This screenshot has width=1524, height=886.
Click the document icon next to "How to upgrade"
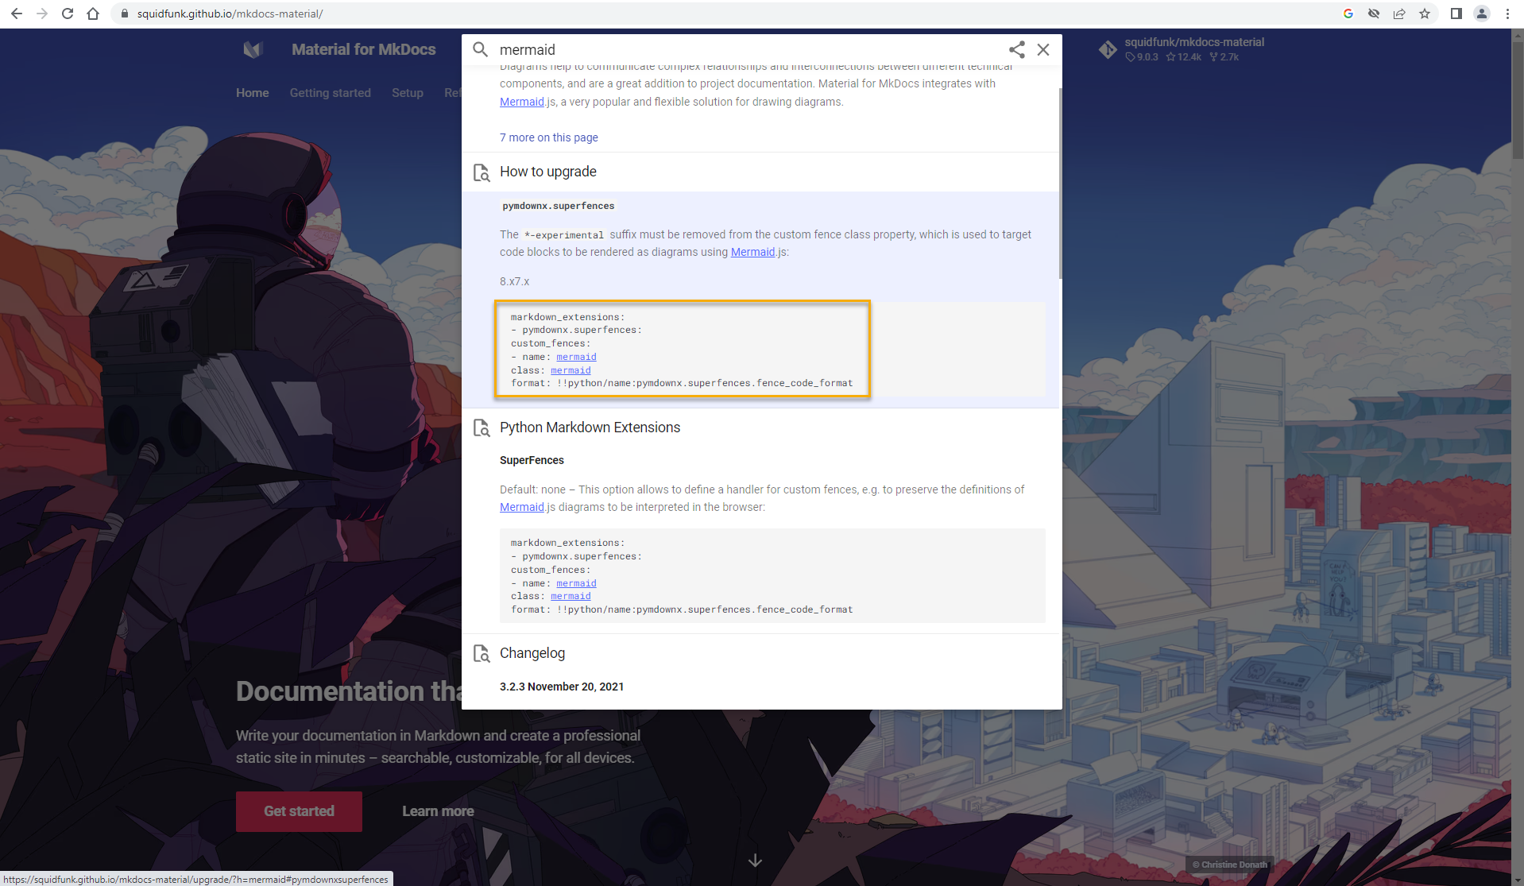[482, 172]
